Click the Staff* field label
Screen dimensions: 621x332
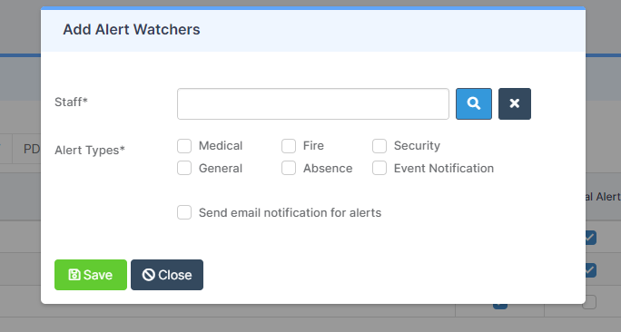[71, 103]
